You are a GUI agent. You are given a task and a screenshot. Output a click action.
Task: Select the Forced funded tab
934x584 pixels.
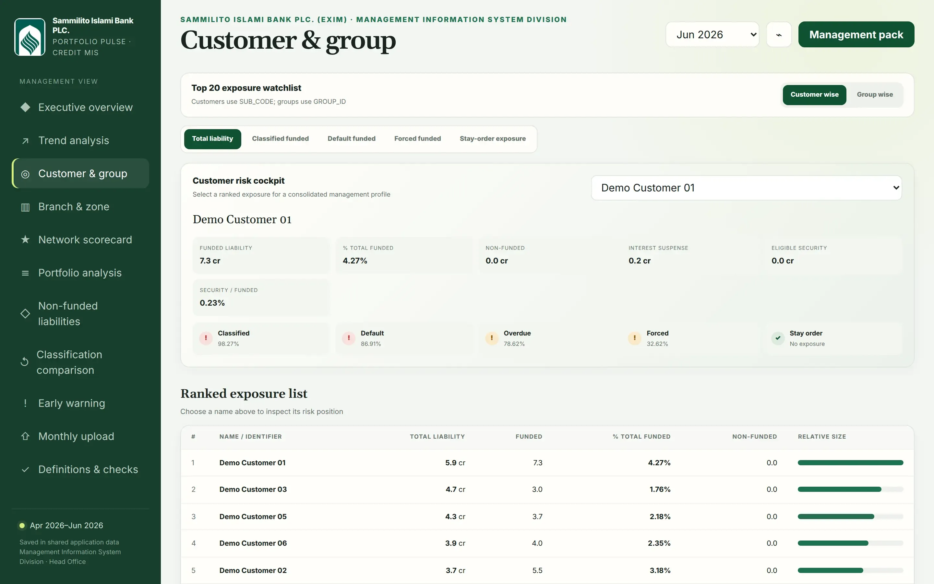(x=417, y=139)
